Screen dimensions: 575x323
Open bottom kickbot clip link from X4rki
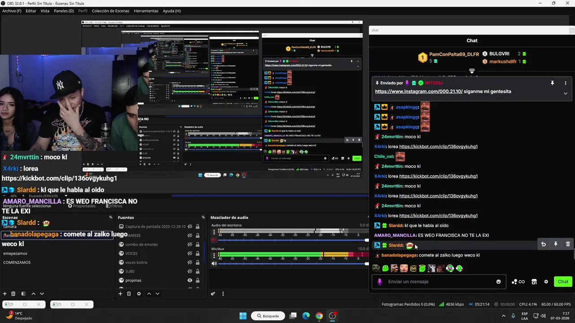click(438, 216)
